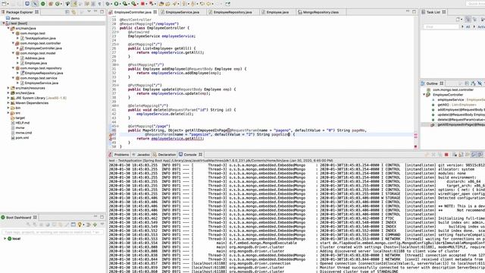Select EmployeeRepository.java in Package Explorer

(x=44, y=73)
